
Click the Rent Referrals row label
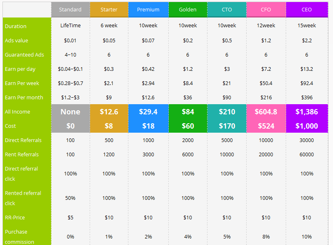[22, 154]
